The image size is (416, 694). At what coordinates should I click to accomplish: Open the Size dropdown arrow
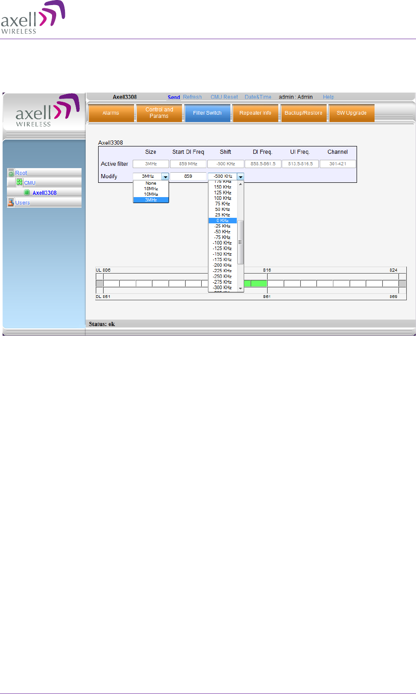click(165, 176)
